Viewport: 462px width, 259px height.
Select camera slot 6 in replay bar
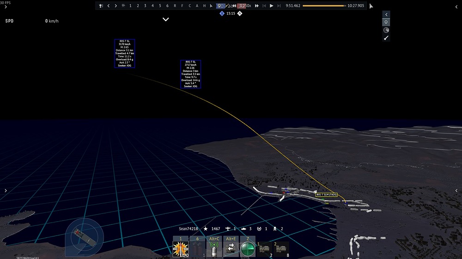(x=167, y=6)
